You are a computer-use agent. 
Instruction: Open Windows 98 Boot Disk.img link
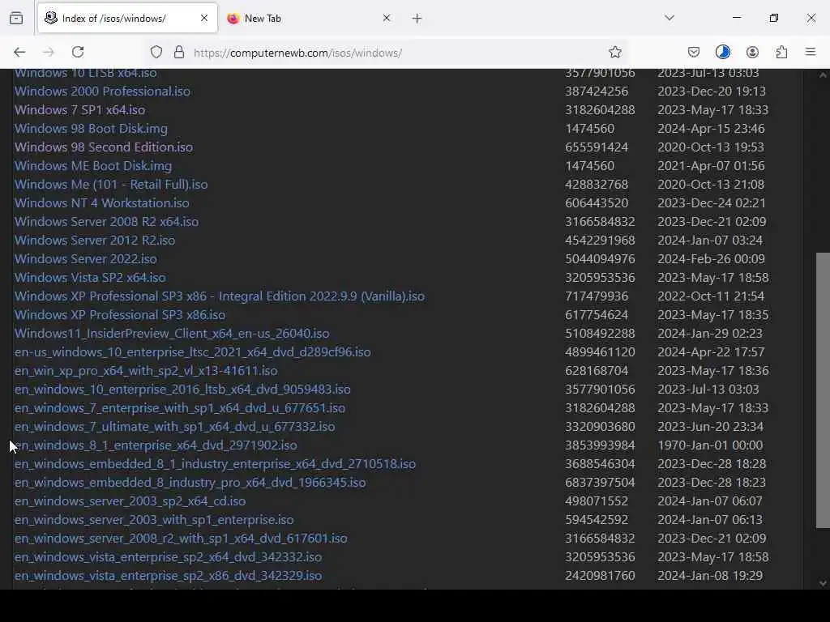91,129
